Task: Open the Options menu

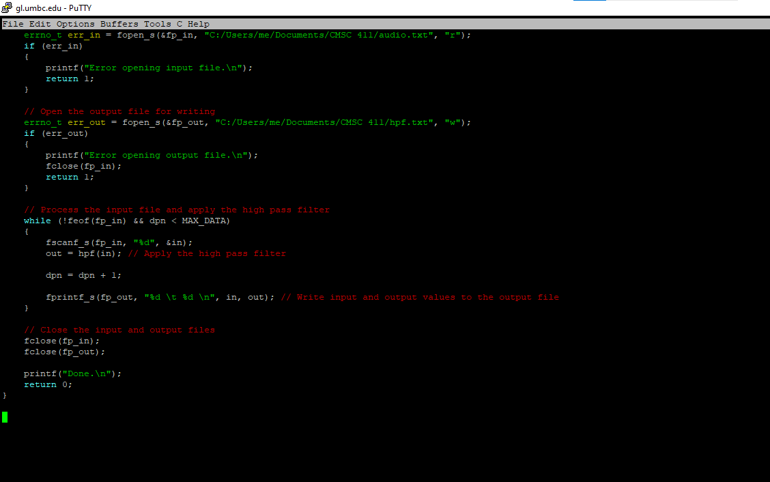Action: [x=74, y=23]
